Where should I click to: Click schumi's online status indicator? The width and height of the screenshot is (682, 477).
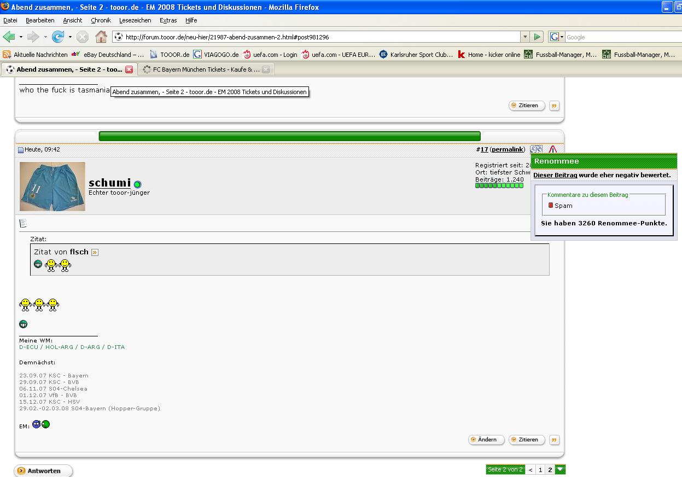[137, 184]
